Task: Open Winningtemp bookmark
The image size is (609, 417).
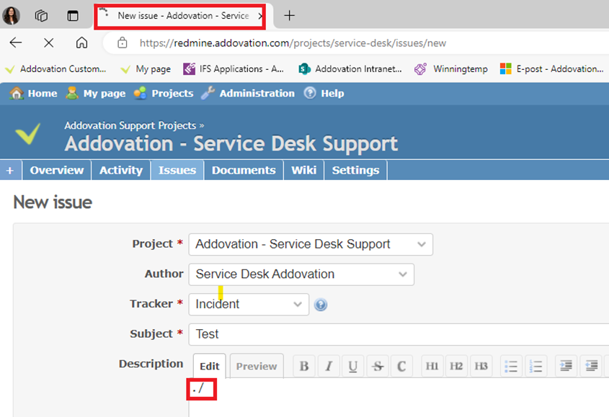Action: point(451,69)
